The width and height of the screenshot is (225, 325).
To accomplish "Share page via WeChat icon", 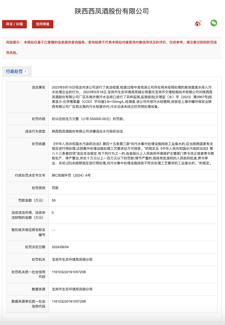I will (214, 23).
